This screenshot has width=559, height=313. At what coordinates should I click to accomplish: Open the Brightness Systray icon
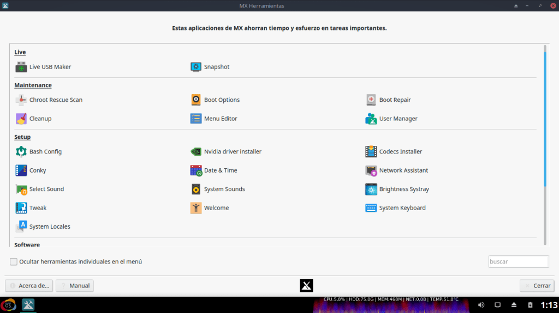pyautogui.click(x=371, y=189)
